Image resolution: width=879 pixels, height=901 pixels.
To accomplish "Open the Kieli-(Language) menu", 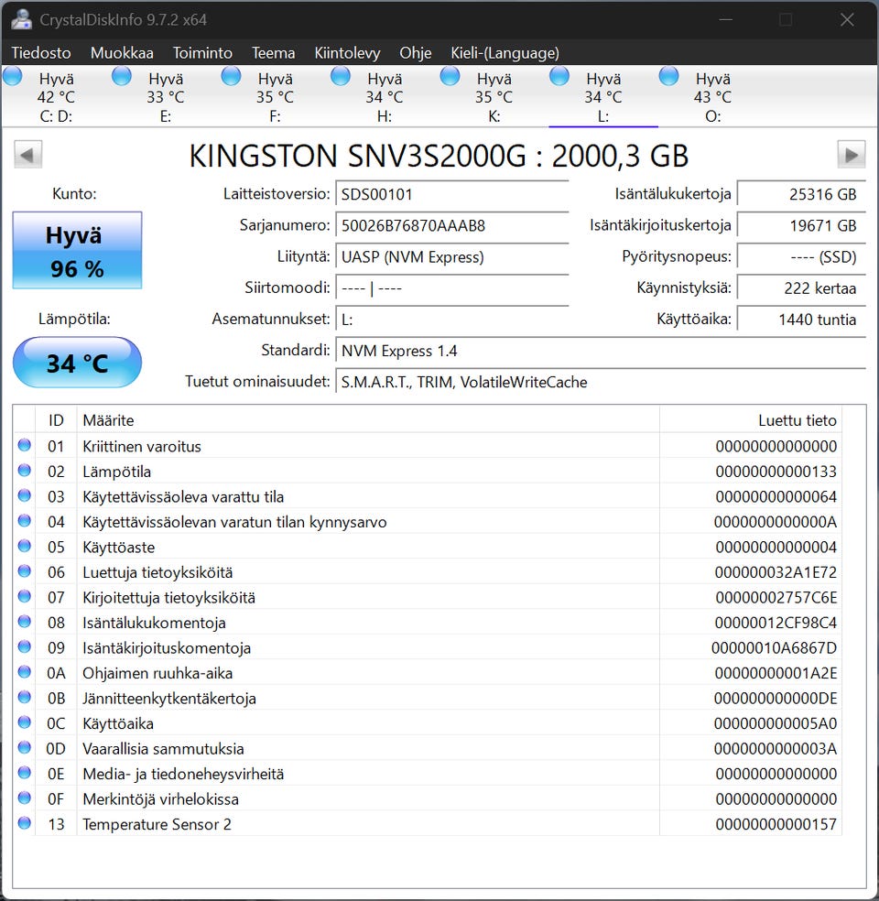I will (x=505, y=53).
